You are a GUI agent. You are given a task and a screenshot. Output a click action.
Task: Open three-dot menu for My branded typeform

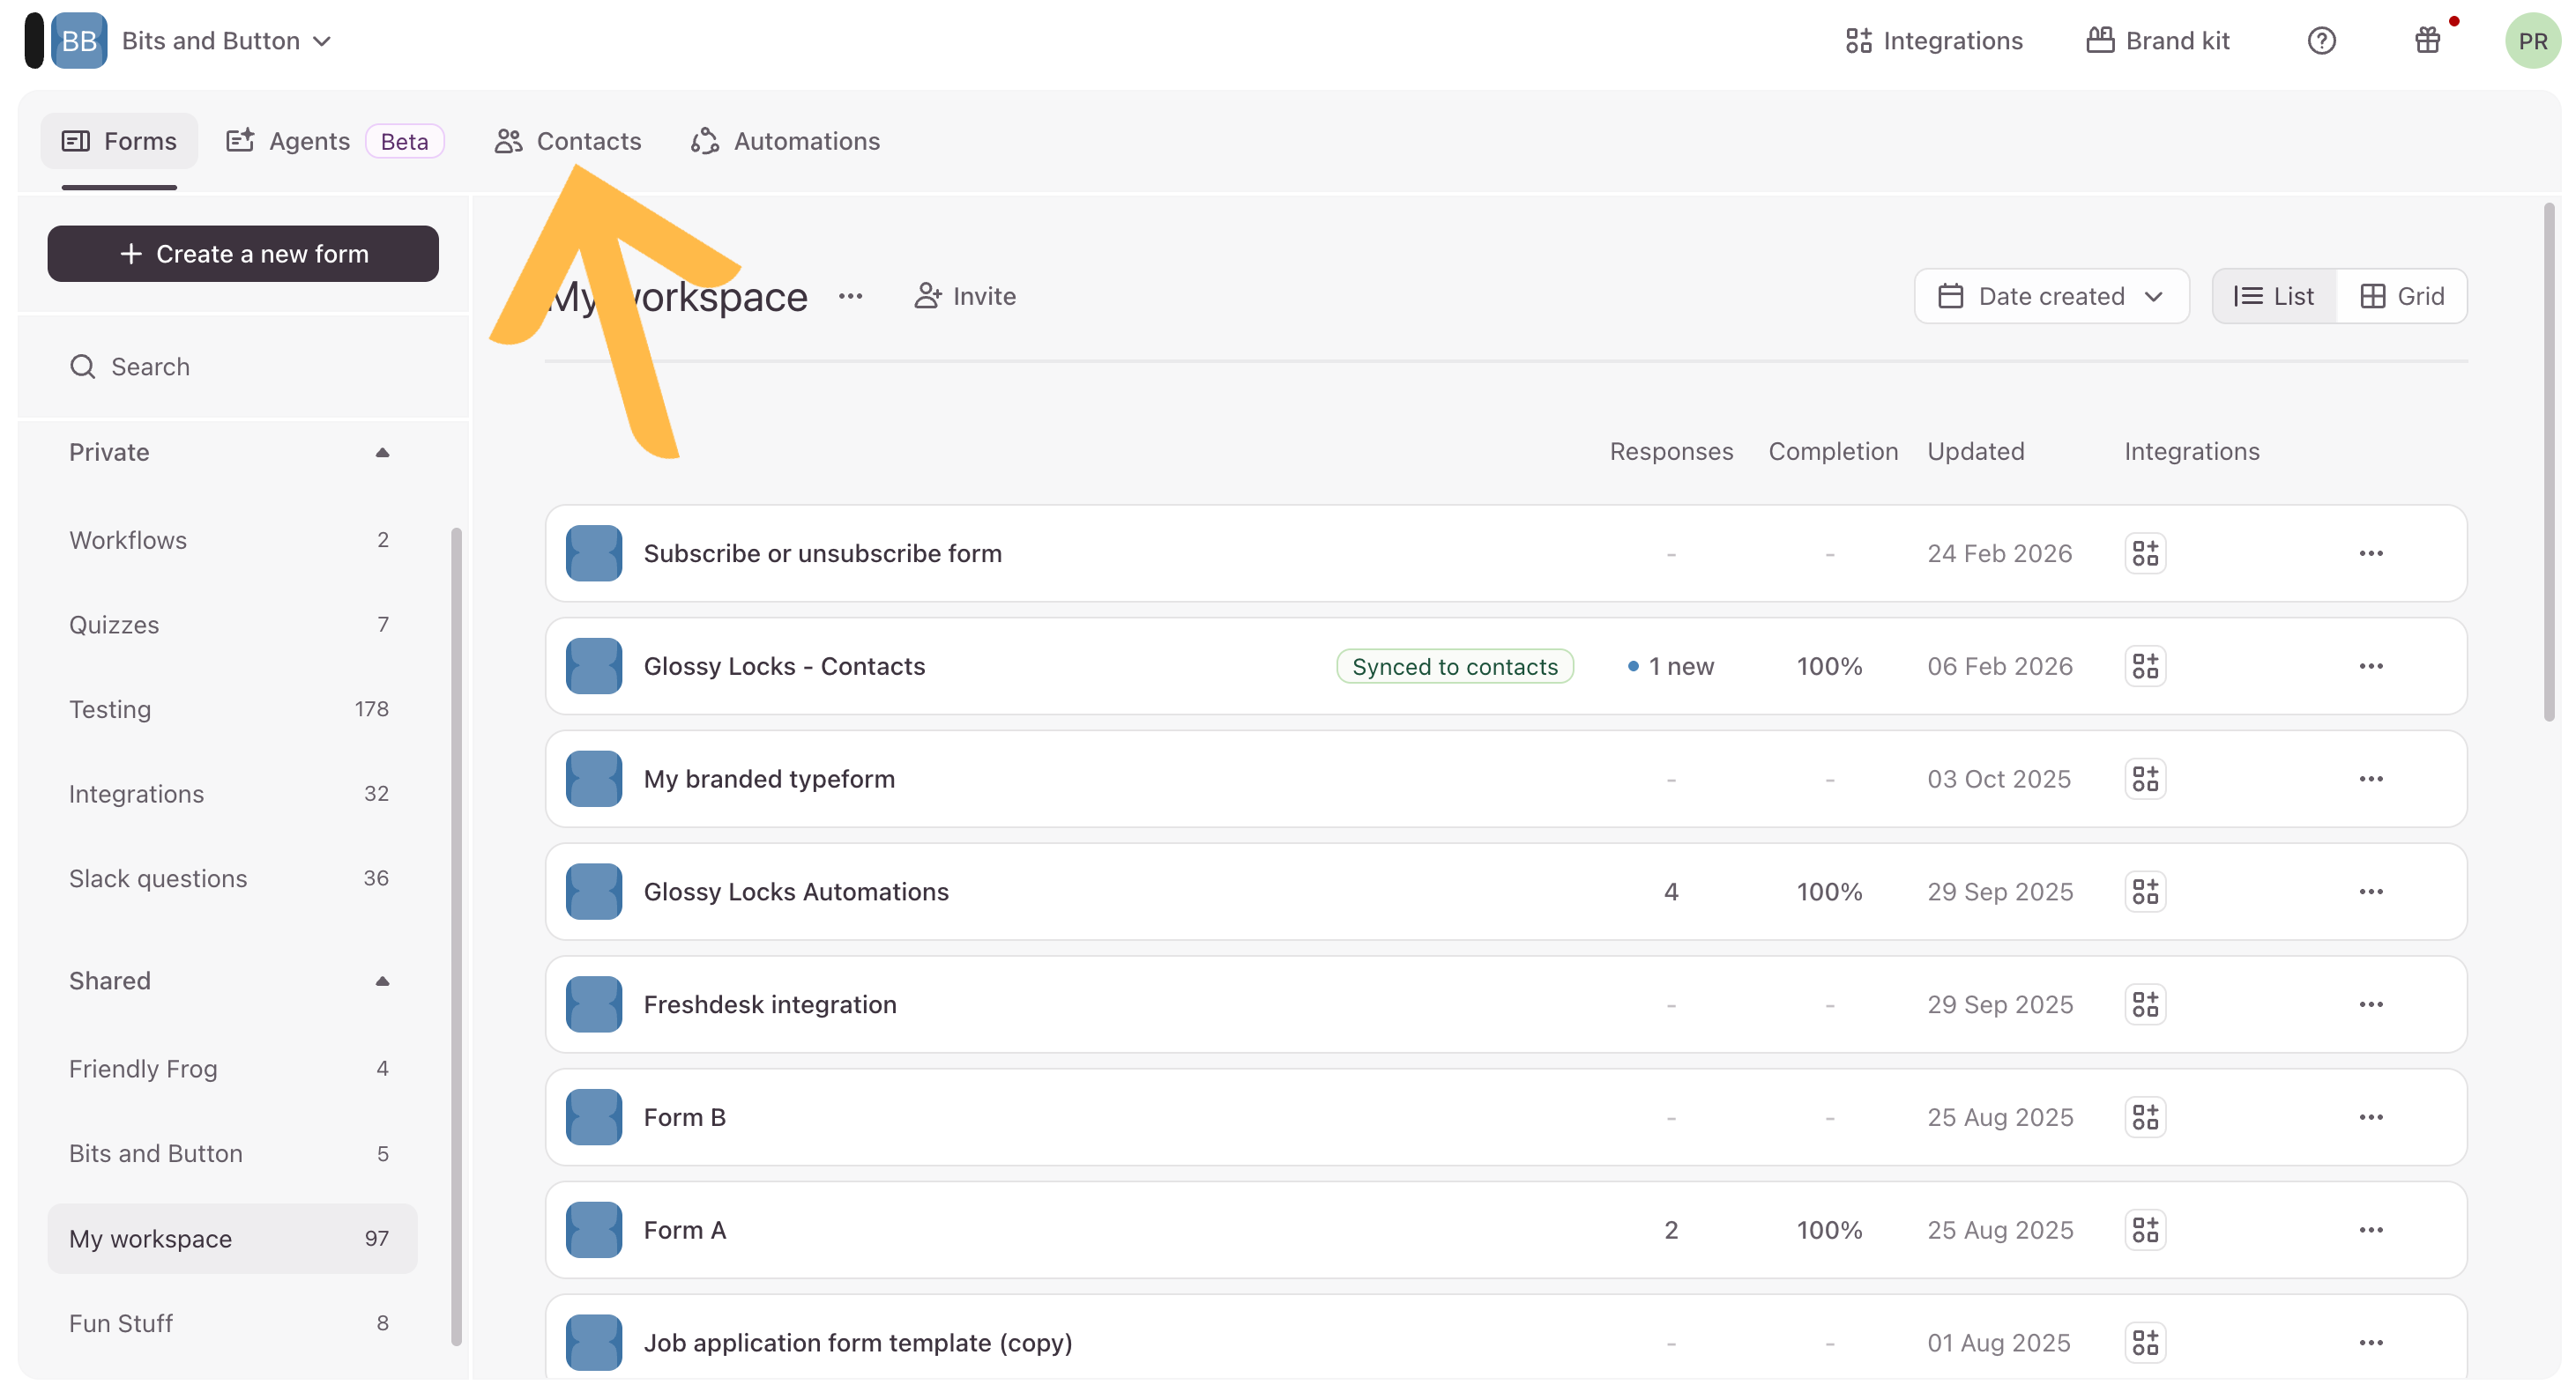point(2370,780)
